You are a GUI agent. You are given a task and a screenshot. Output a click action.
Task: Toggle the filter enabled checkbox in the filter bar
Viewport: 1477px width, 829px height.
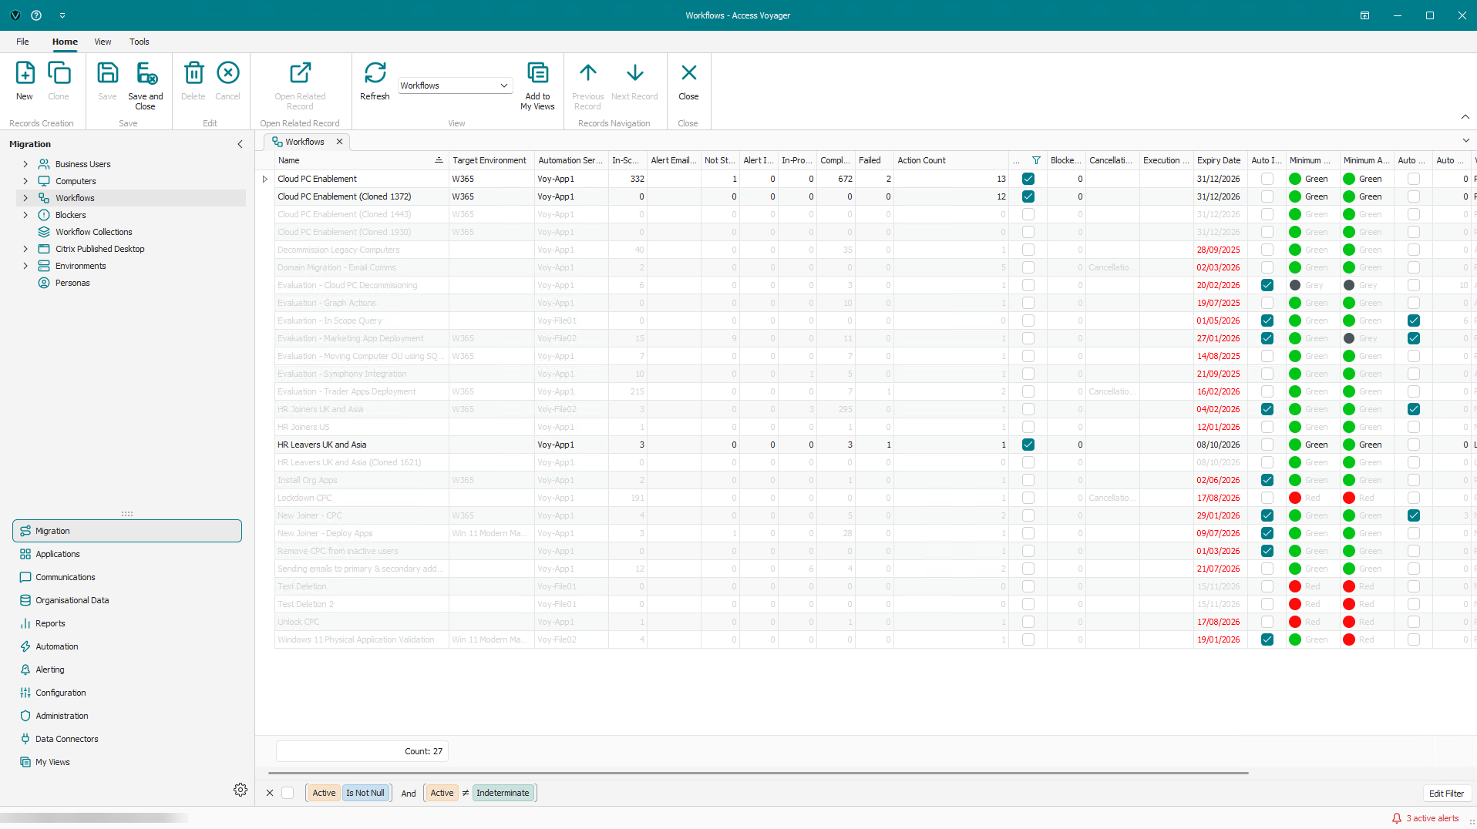pyautogui.click(x=288, y=793)
